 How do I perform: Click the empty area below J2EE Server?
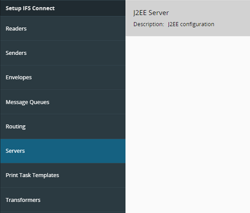coord(188,125)
